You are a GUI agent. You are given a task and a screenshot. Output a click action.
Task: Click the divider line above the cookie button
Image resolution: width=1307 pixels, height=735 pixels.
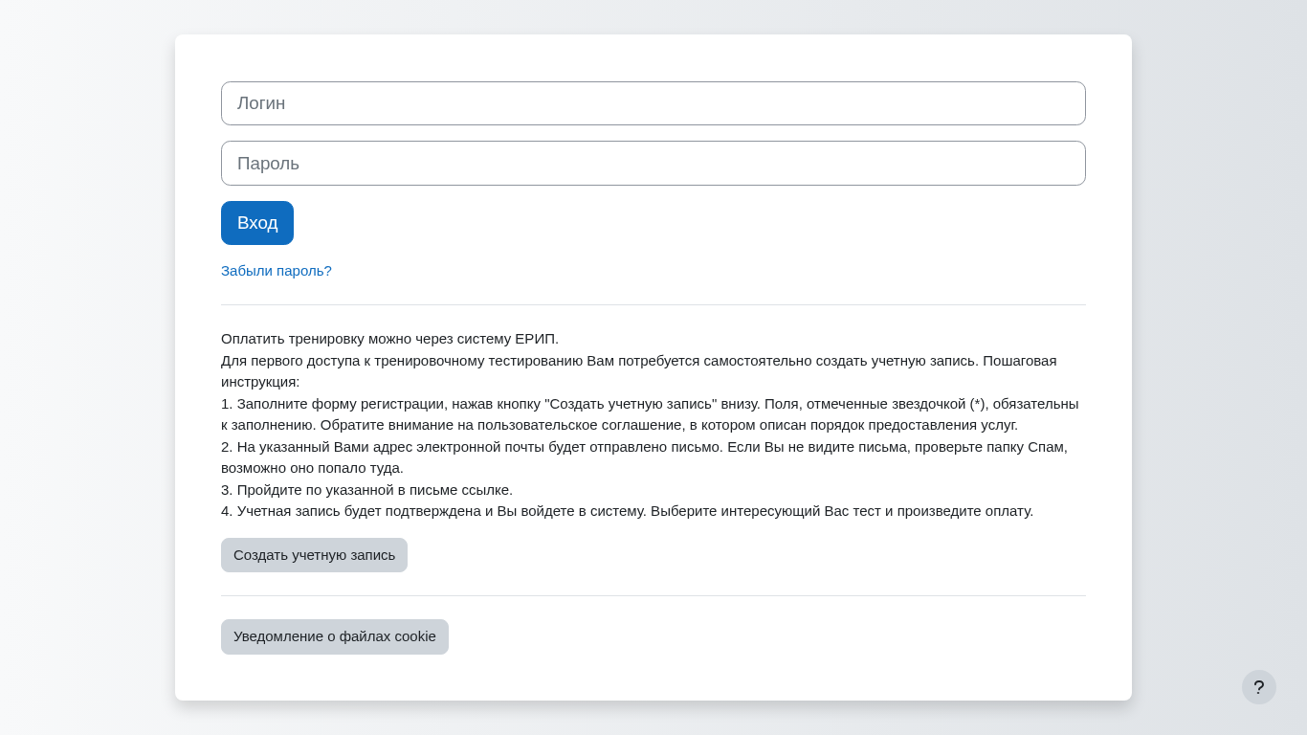coord(653,596)
